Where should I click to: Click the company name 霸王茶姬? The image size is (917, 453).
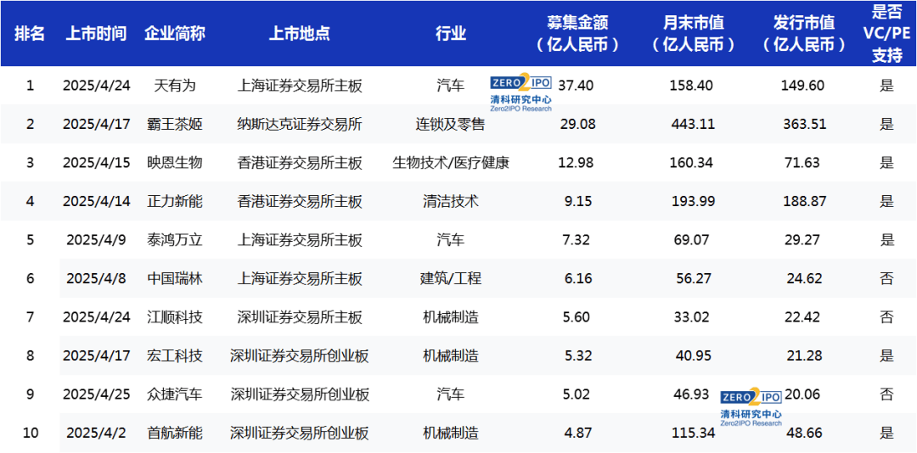click(x=175, y=124)
